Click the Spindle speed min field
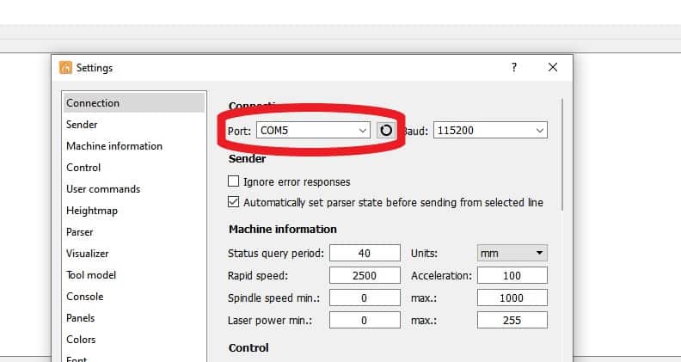 click(365, 298)
